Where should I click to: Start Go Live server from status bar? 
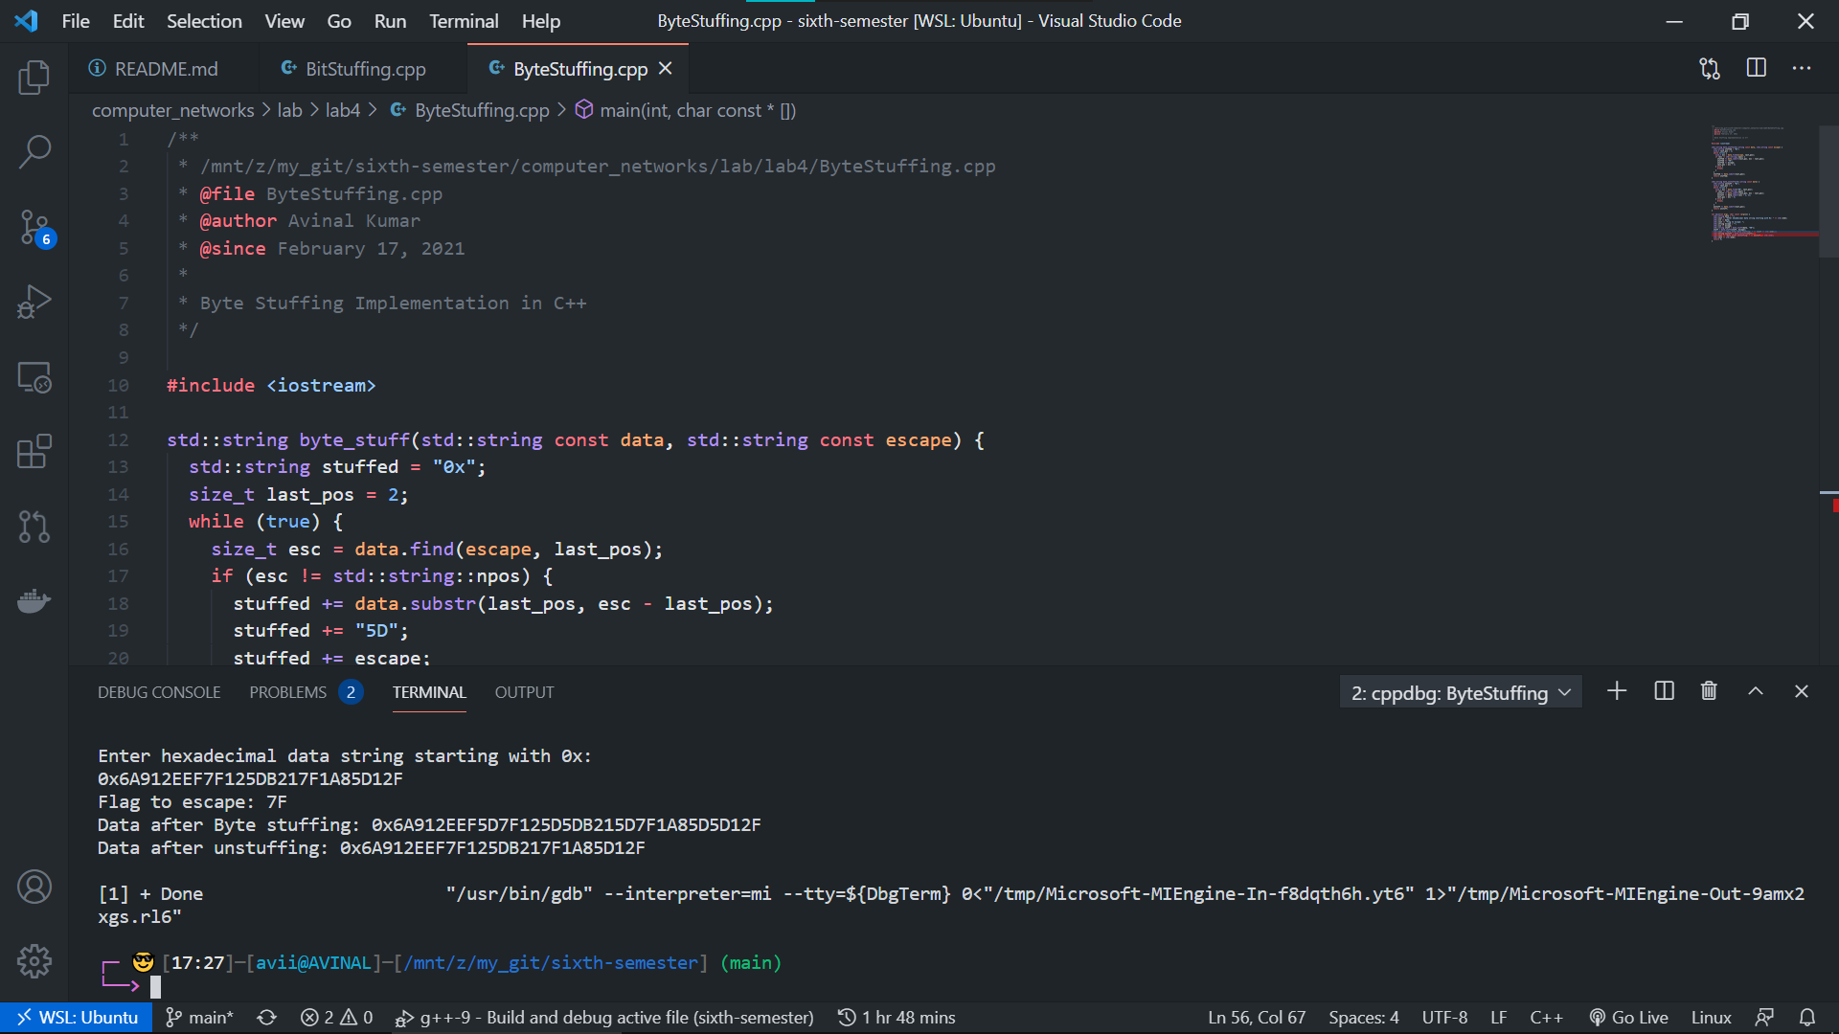click(1628, 1018)
